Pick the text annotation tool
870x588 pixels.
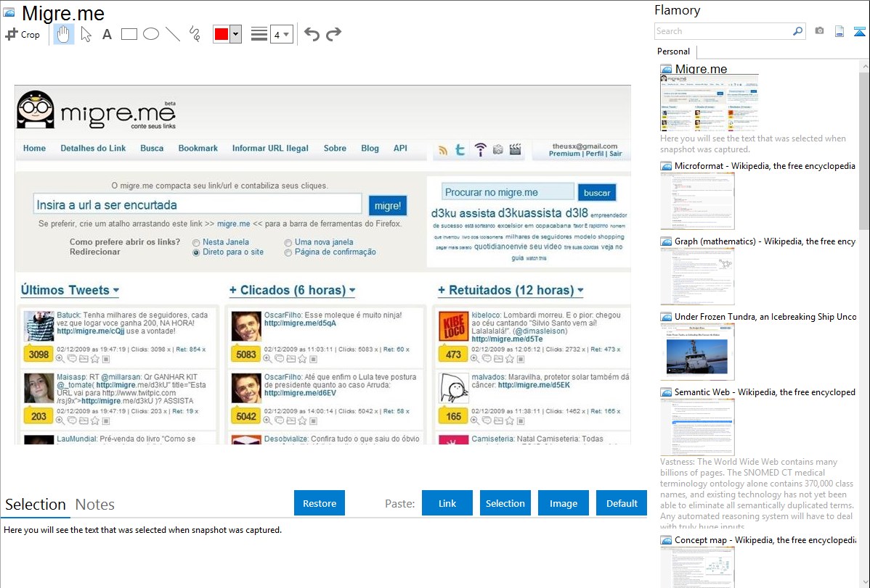click(x=107, y=34)
